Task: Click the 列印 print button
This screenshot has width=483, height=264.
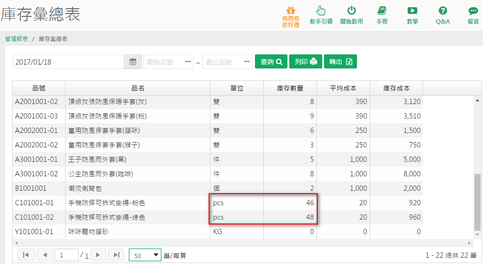Action: point(306,62)
